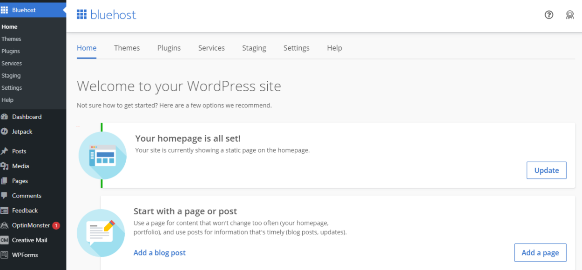The image size is (582, 270).
Task: Click the Bluehost grid icon in sidebar
Action: (x=4, y=10)
